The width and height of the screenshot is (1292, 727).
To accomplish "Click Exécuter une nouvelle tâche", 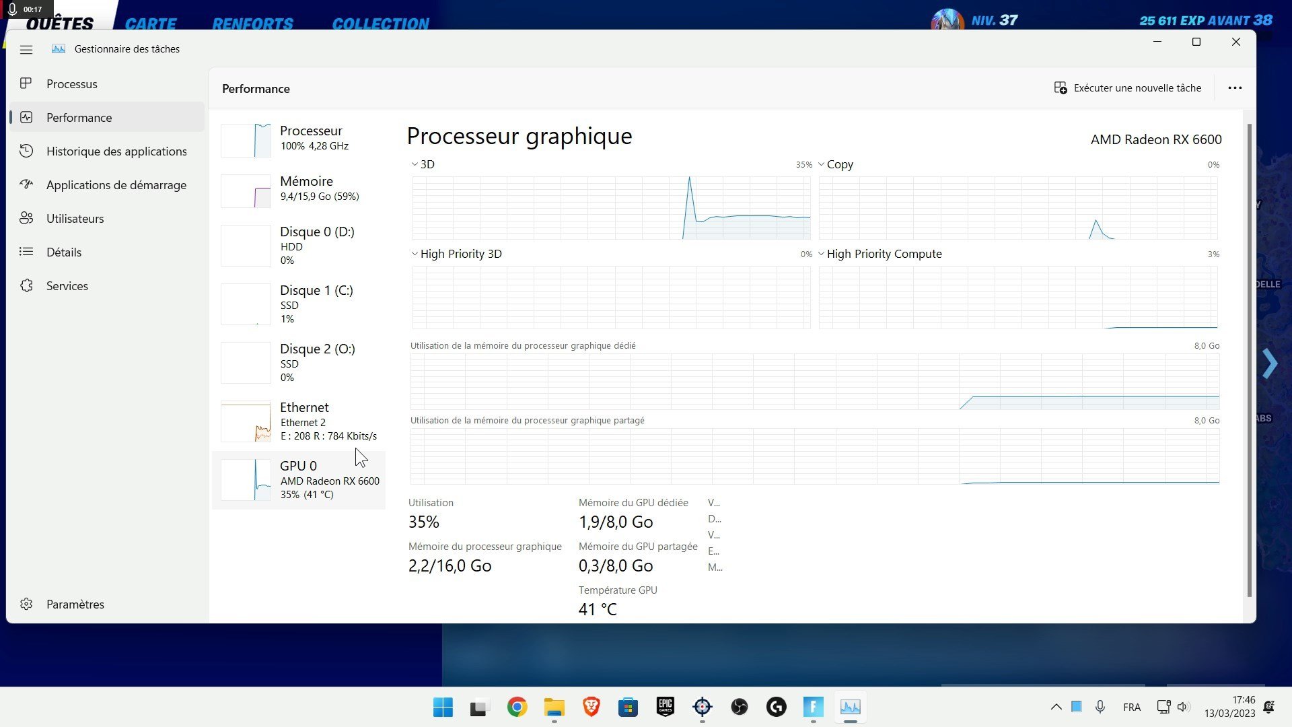I will point(1127,88).
